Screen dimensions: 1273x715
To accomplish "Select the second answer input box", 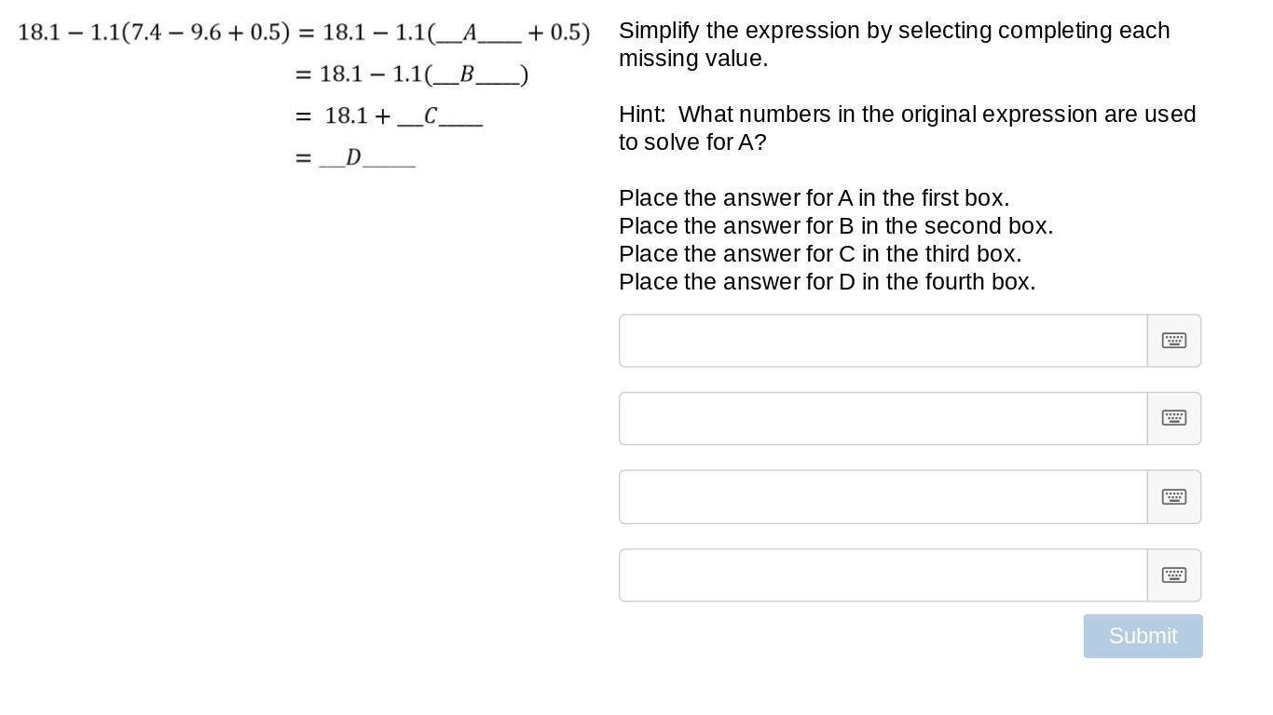I will point(882,418).
